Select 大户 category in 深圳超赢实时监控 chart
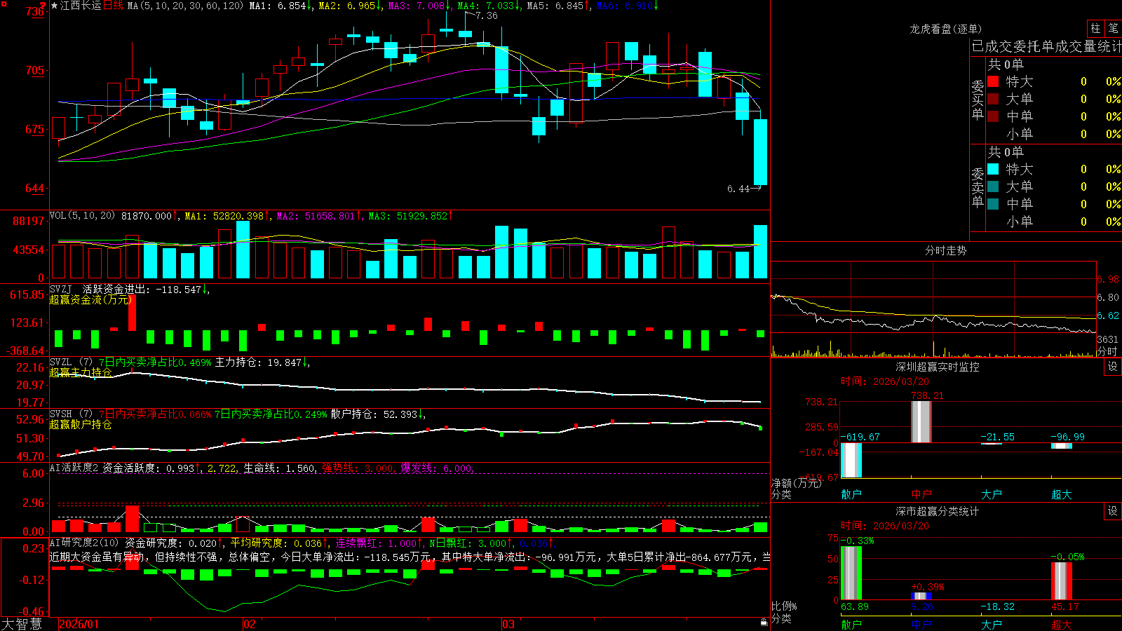 (x=992, y=494)
